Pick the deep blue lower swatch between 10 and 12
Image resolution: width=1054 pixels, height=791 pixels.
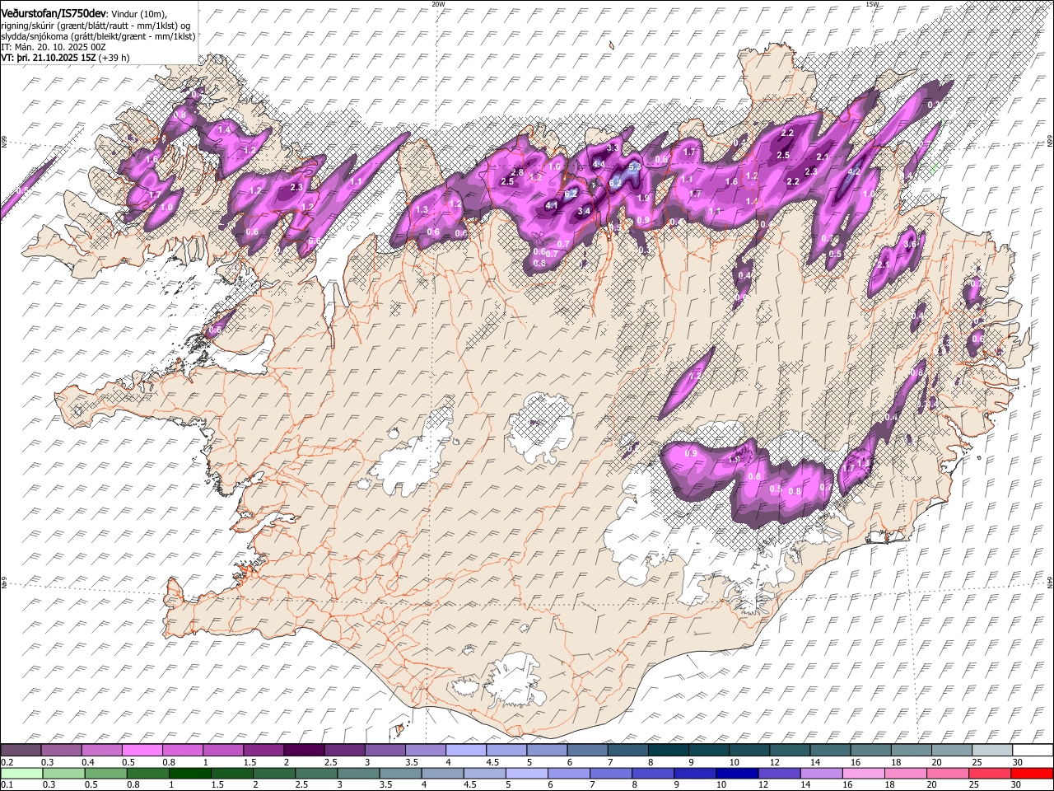(736, 773)
